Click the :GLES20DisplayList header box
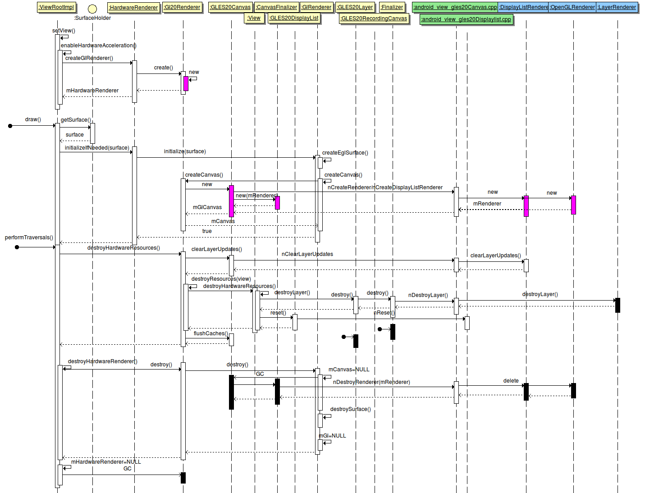Screen dimensions: 645x493 tap(294, 18)
